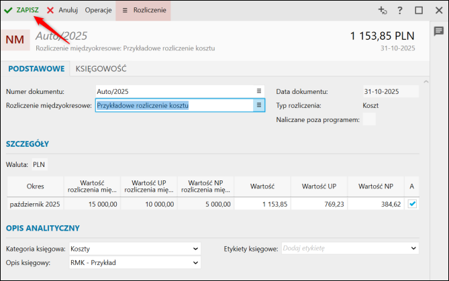Screen dimensions: 449x281
Task: Click the add-plus icon in the top toolbar
Action: [383, 10]
